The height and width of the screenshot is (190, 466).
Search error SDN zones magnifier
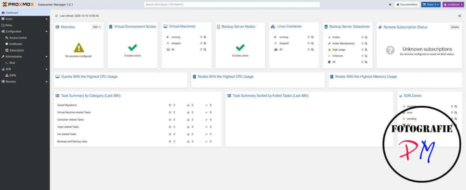point(456,113)
